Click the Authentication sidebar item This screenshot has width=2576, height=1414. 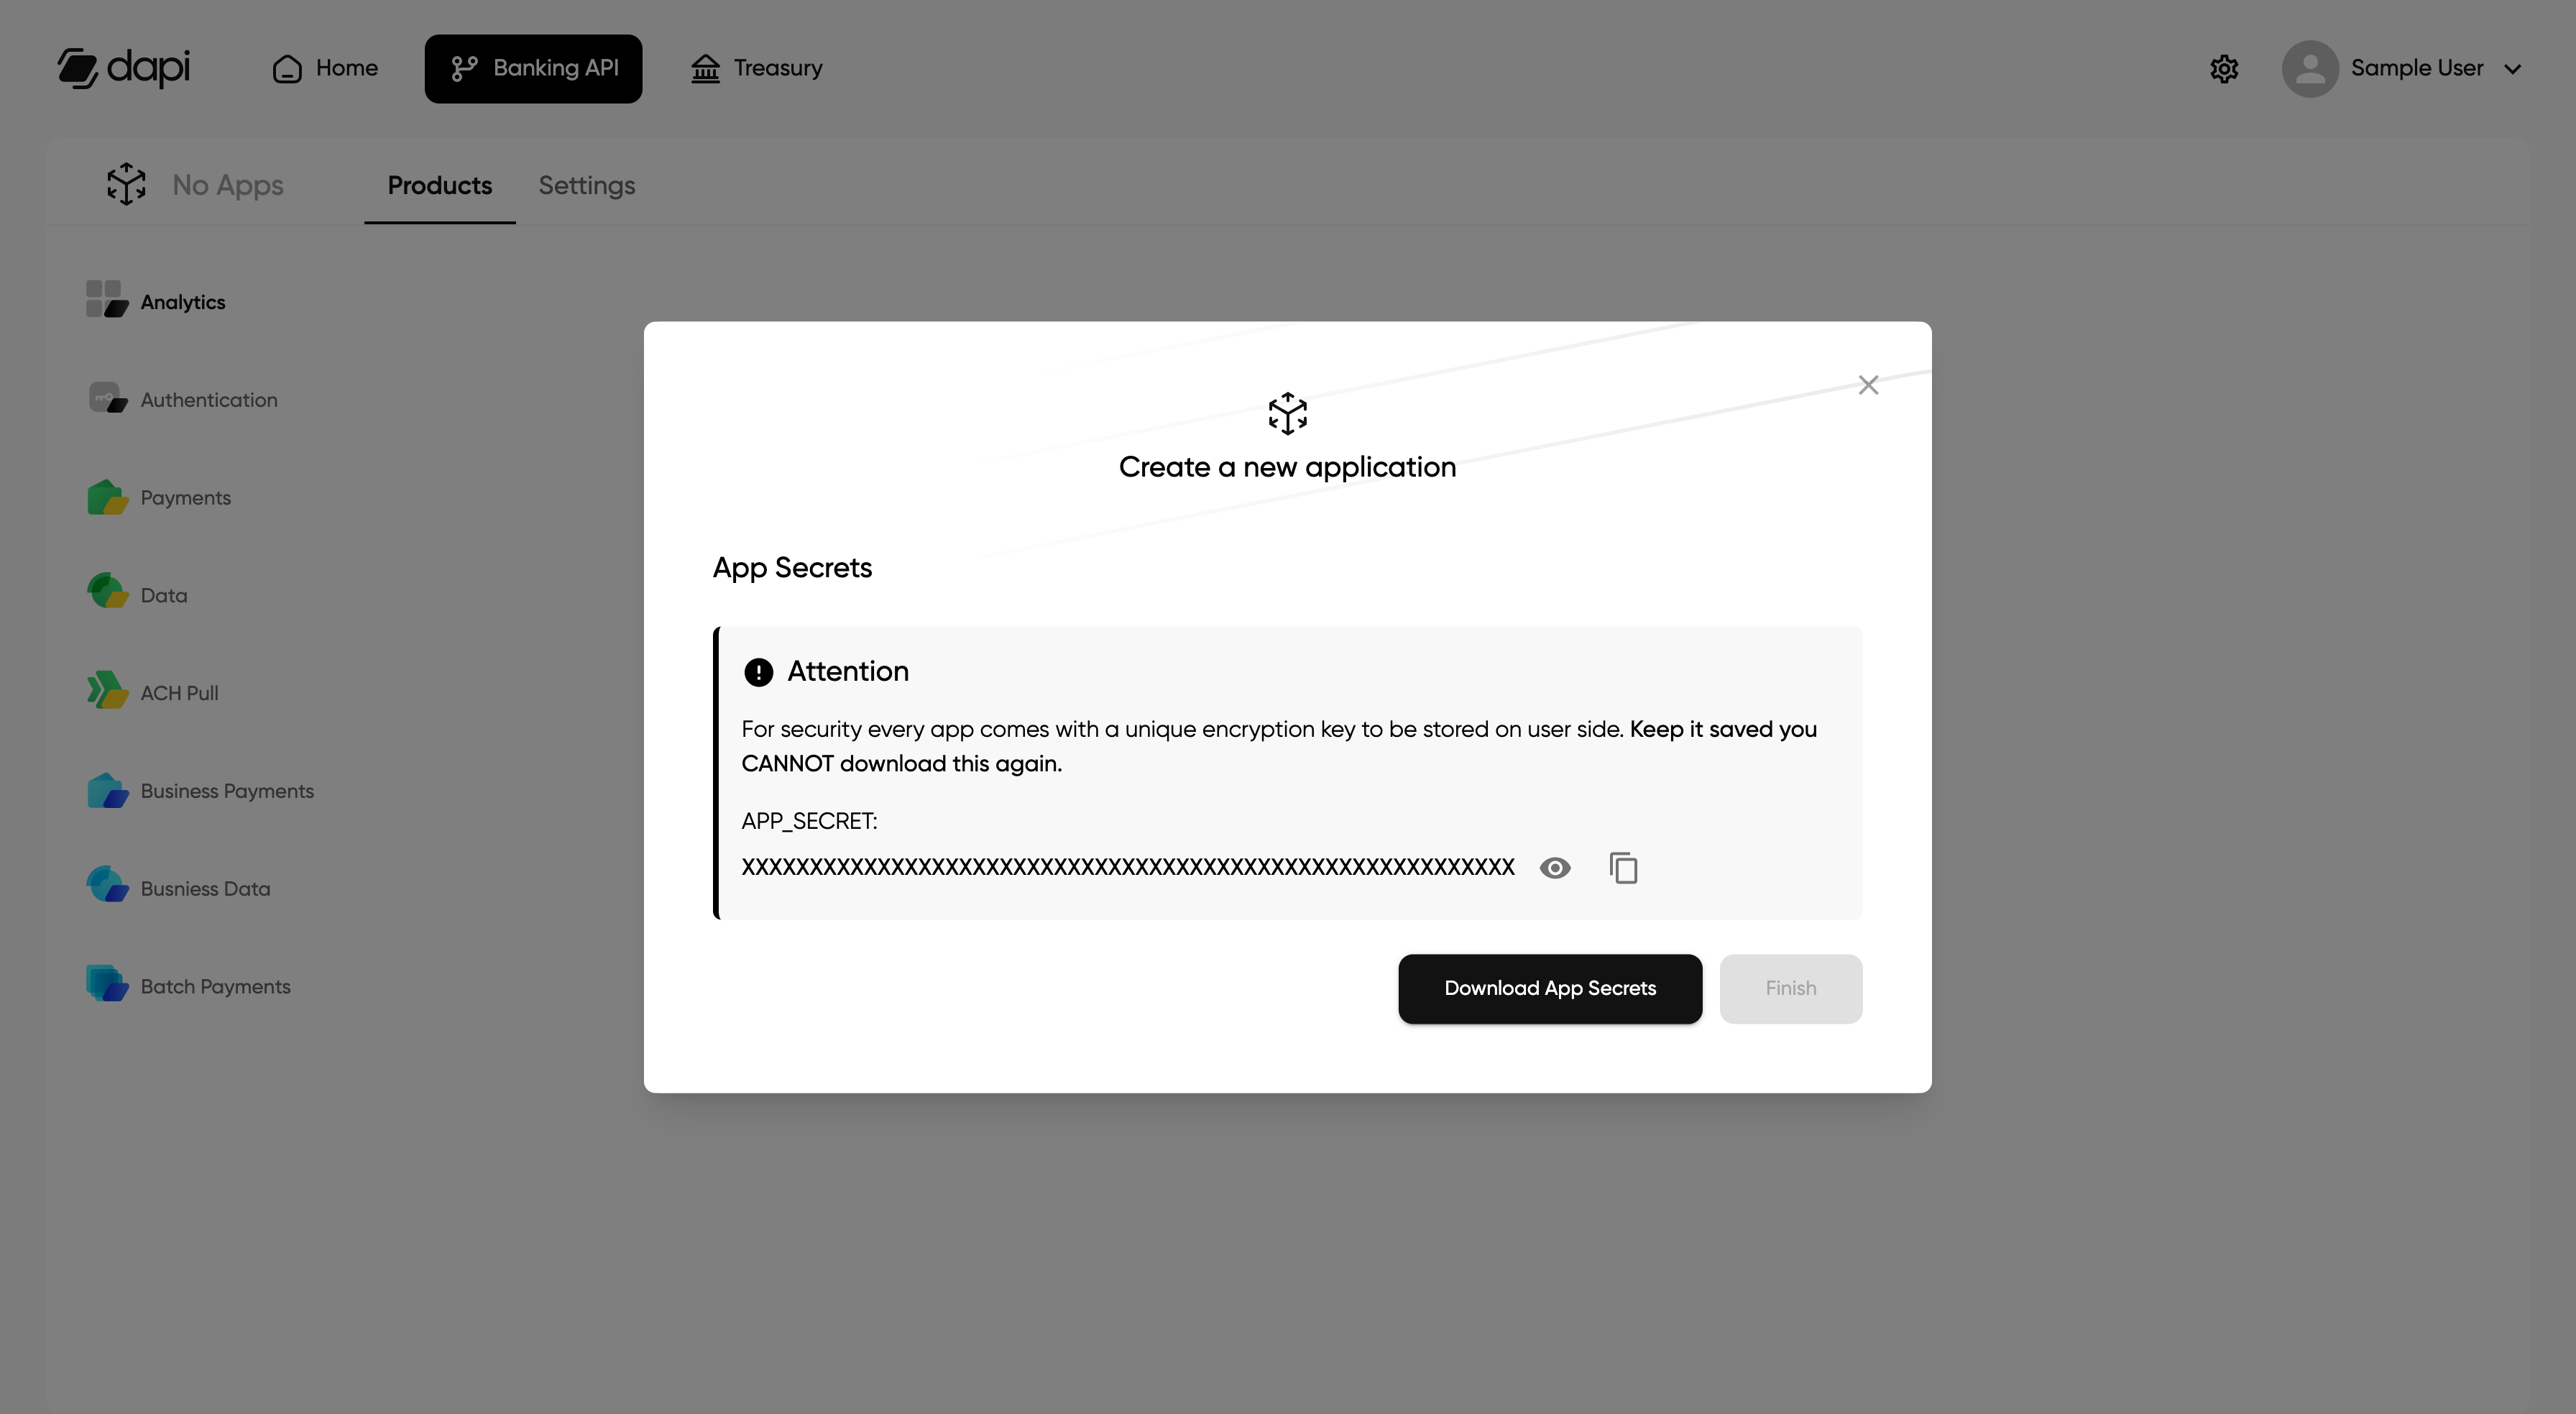tap(209, 400)
